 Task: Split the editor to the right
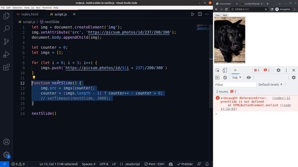[200, 14]
